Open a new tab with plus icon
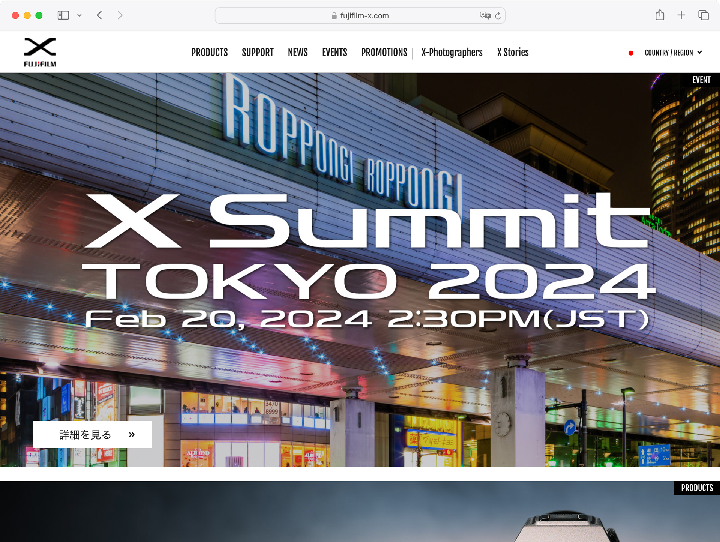This screenshot has height=542, width=720. pos(681,15)
